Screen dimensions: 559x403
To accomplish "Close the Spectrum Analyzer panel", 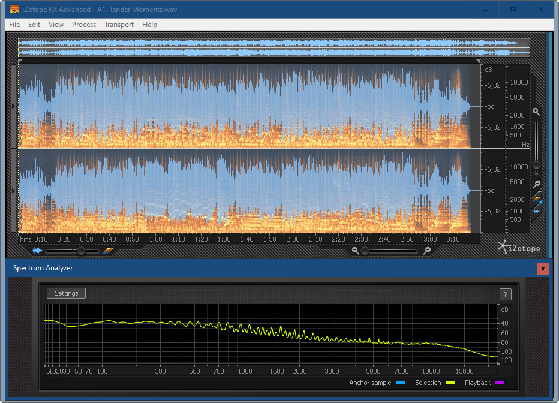I will 543,269.
